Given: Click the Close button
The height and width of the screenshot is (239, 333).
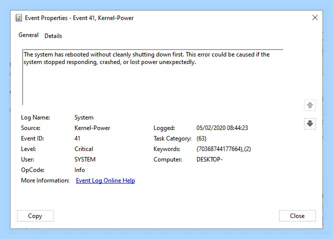Looking at the screenshot, I should click(x=297, y=216).
